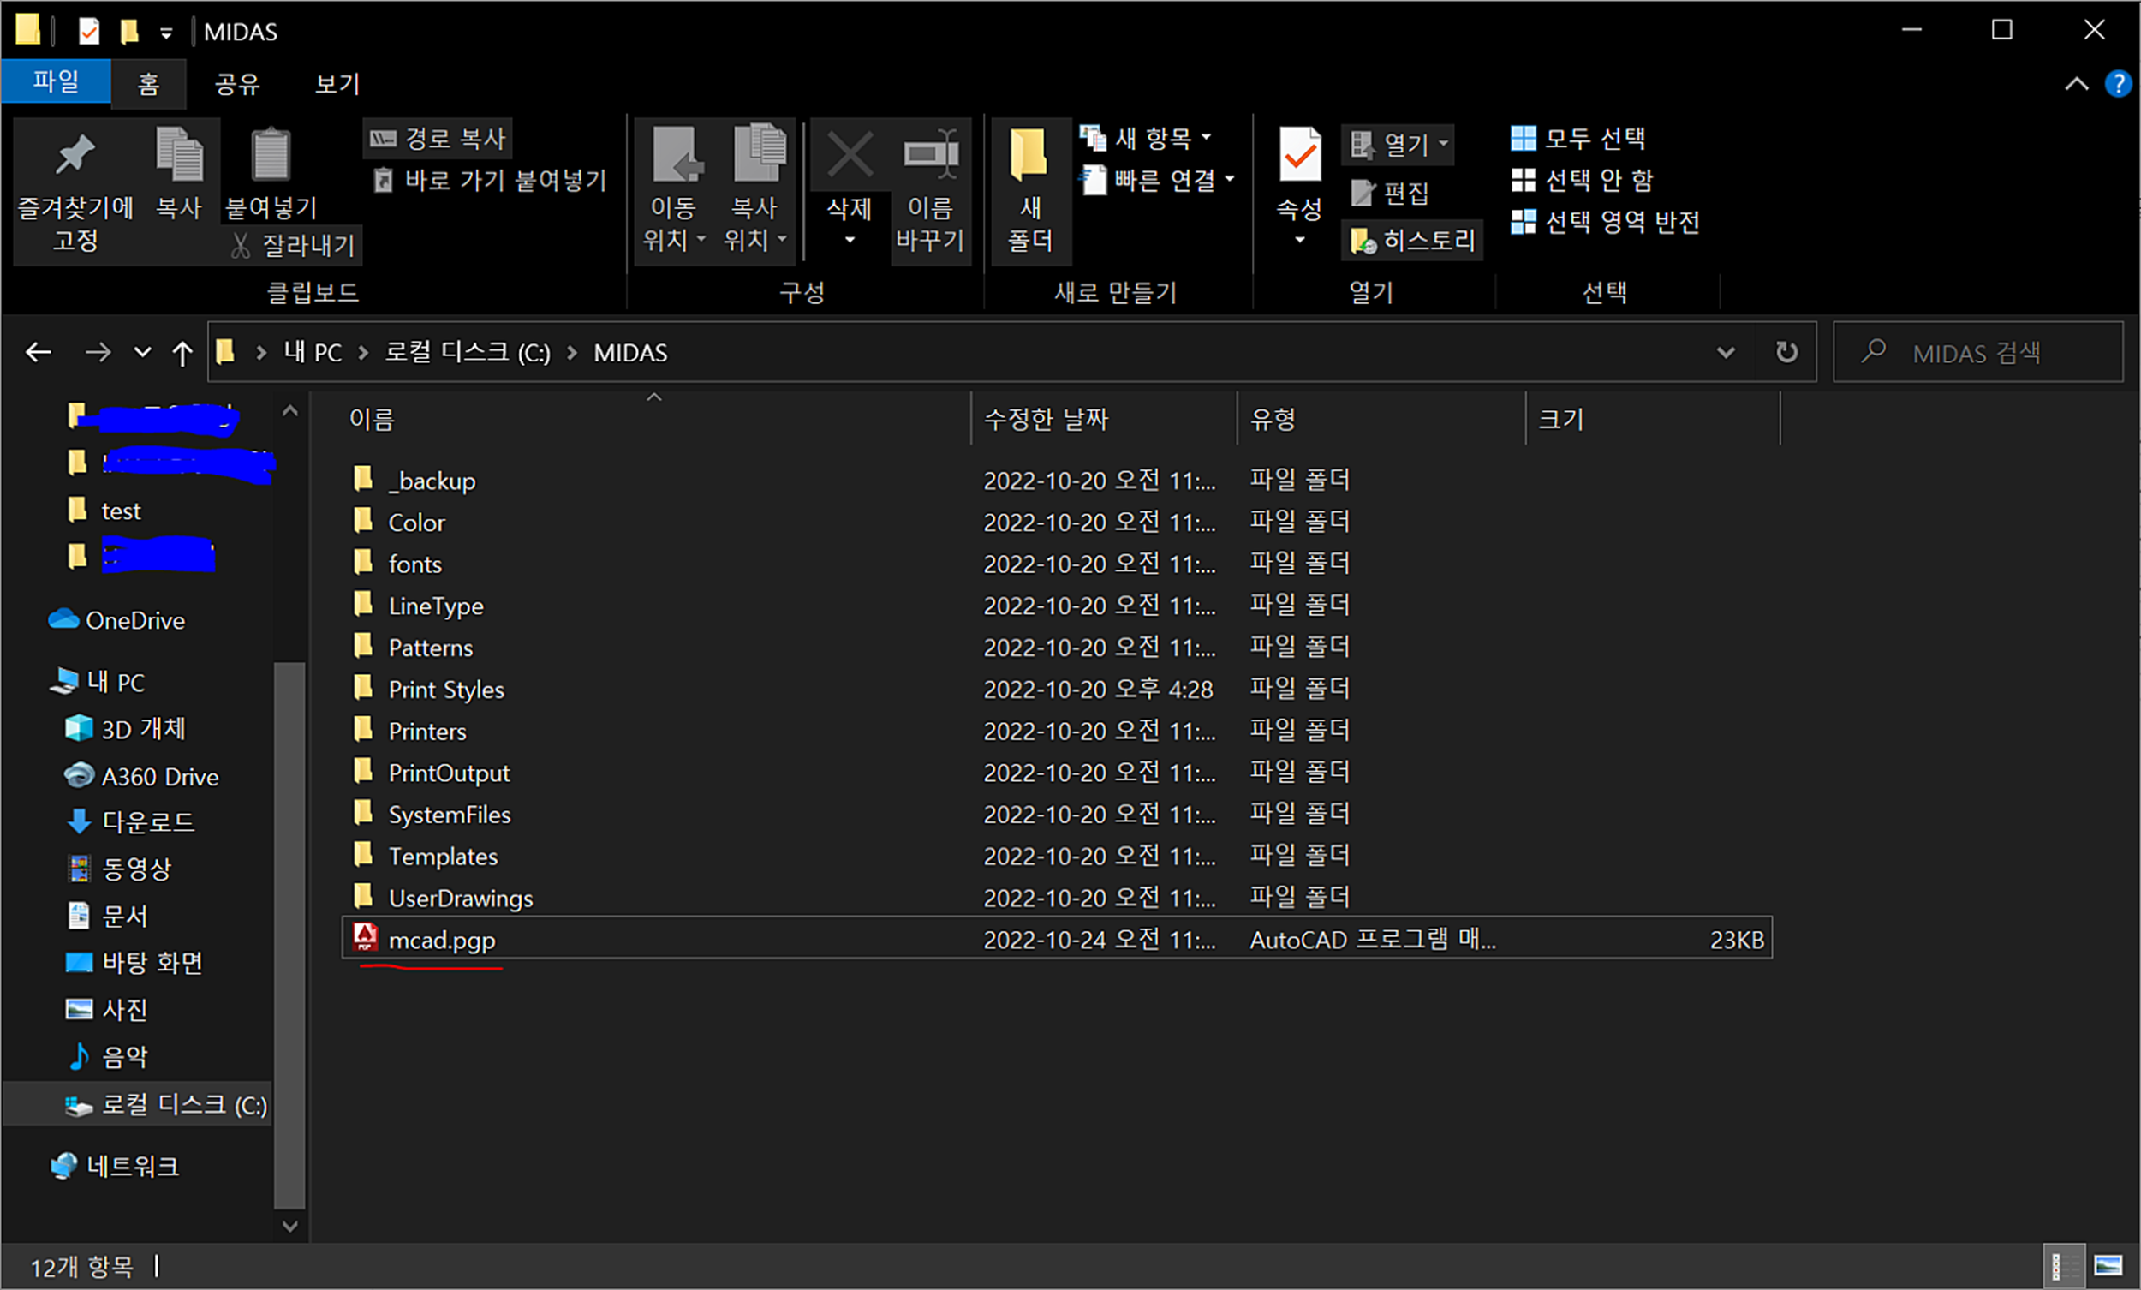
Task: Click the History (히스토리) button
Action: pyautogui.click(x=1413, y=240)
